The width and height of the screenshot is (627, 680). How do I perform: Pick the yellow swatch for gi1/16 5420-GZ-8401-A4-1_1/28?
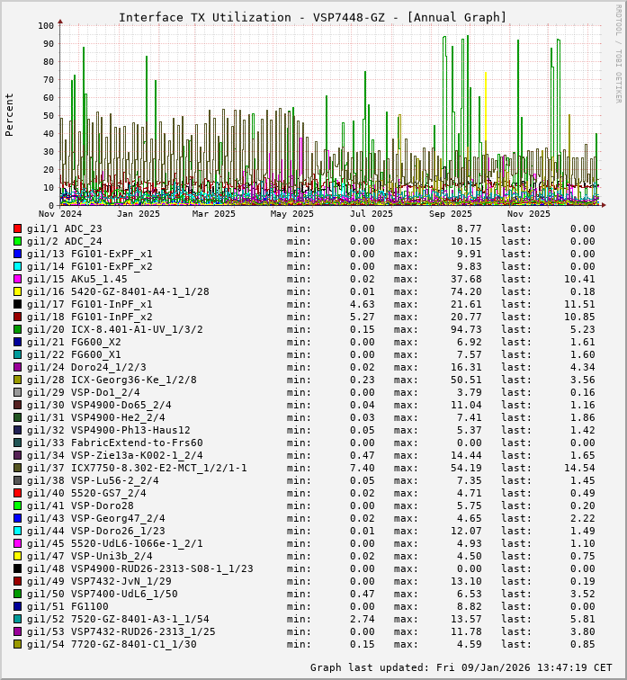(17, 291)
